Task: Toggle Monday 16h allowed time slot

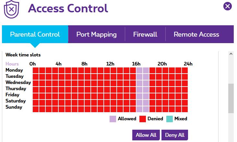Action: pos(139,70)
